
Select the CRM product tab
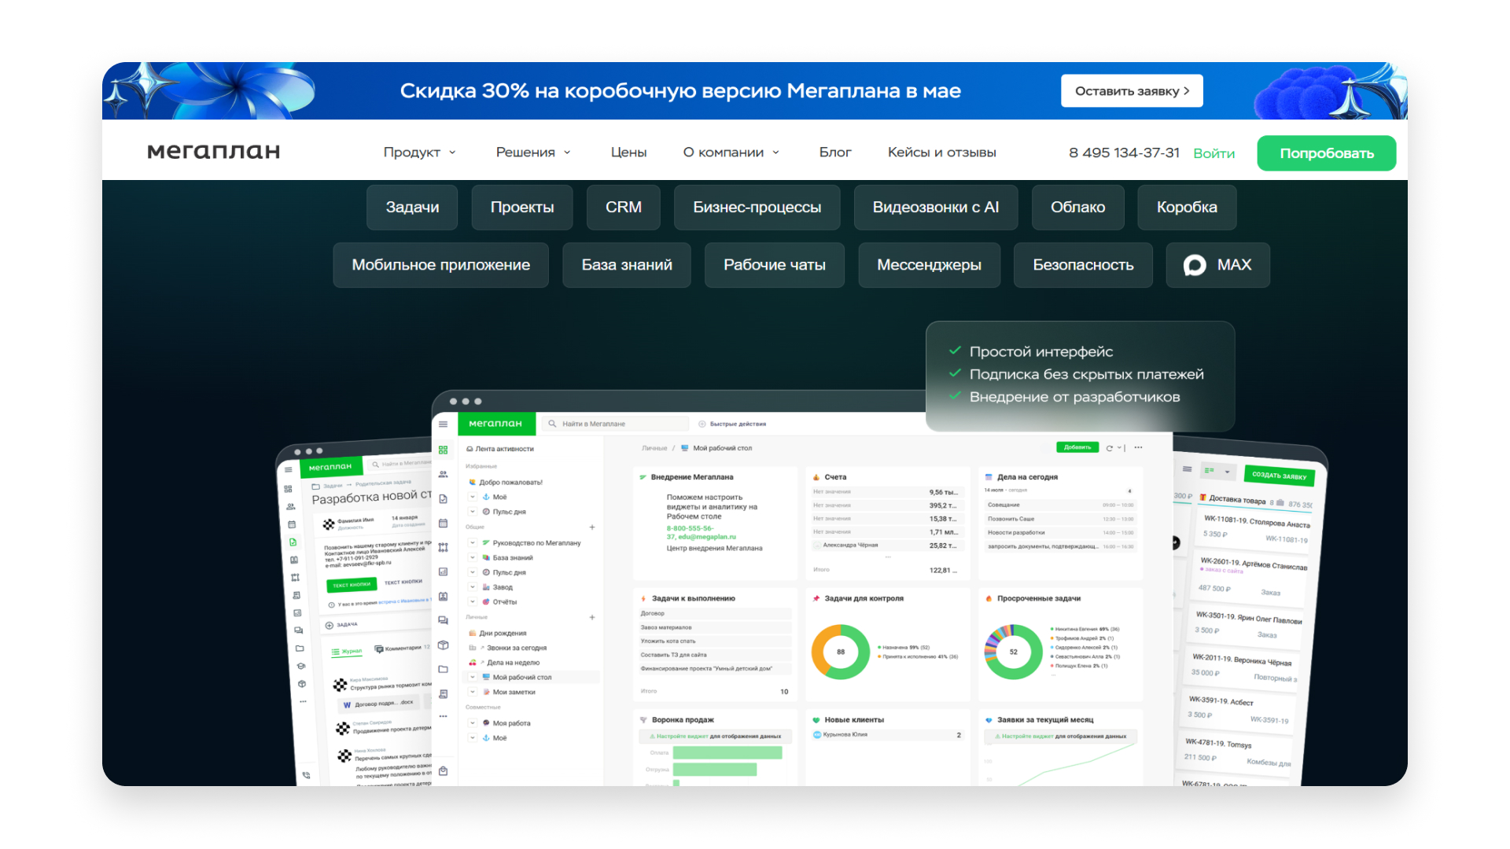pos(624,208)
